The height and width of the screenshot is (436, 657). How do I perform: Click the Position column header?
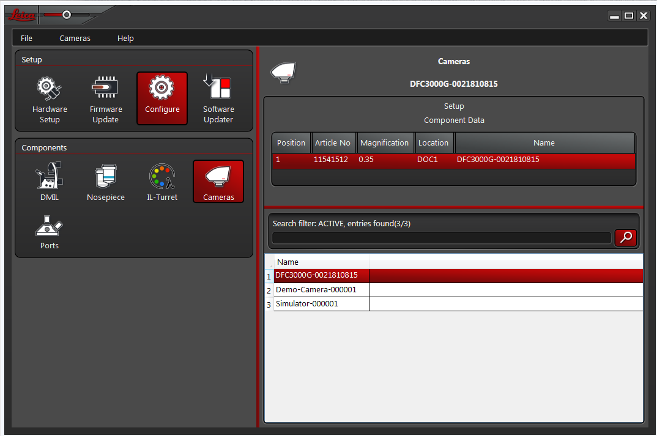(x=291, y=143)
